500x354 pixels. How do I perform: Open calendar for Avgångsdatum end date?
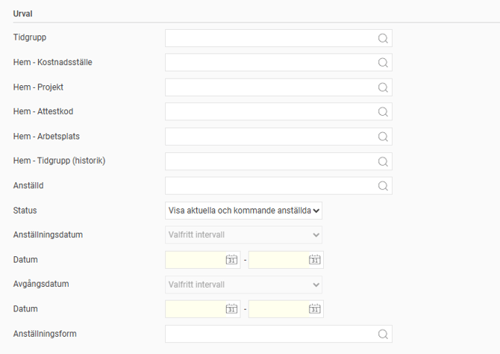pyautogui.click(x=314, y=309)
